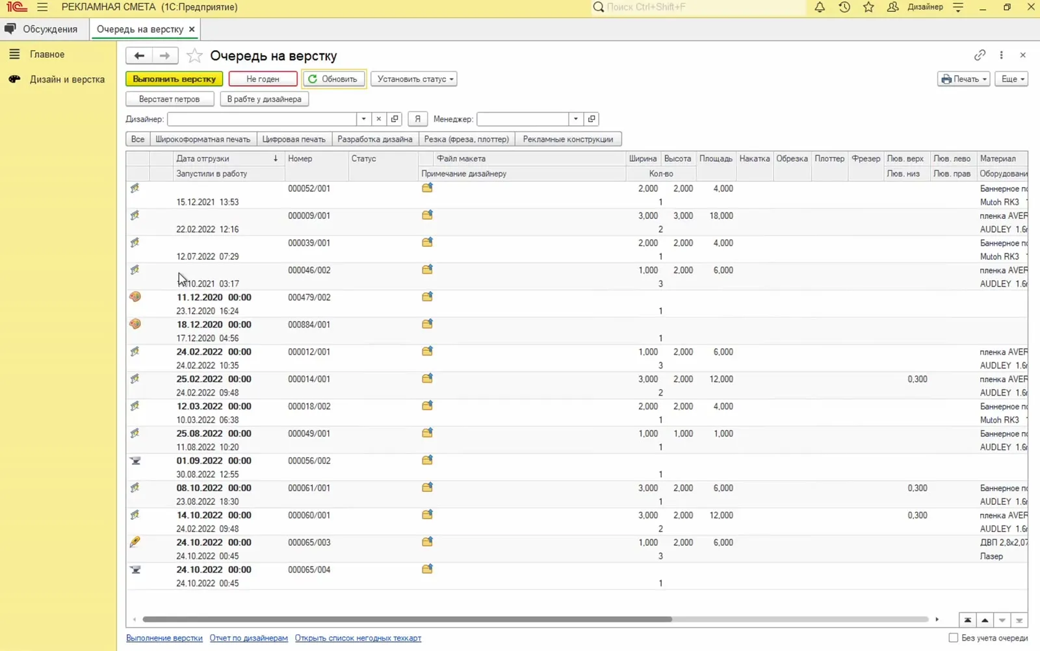Click the Я button next to Дизайнер
The width and height of the screenshot is (1040, 651).
pos(418,119)
